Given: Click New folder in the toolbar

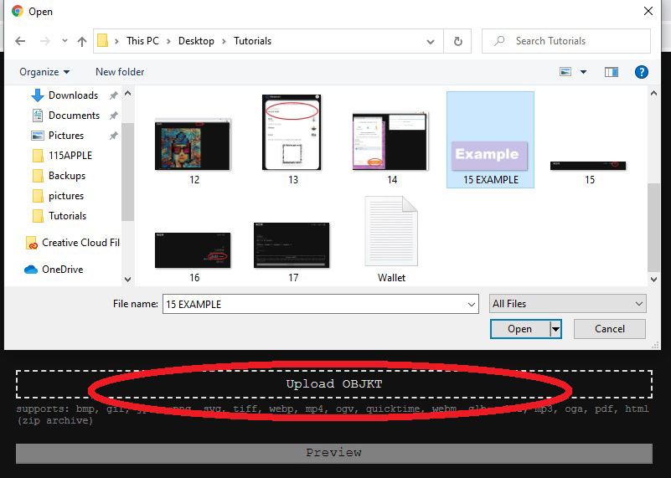Looking at the screenshot, I should [x=120, y=72].
